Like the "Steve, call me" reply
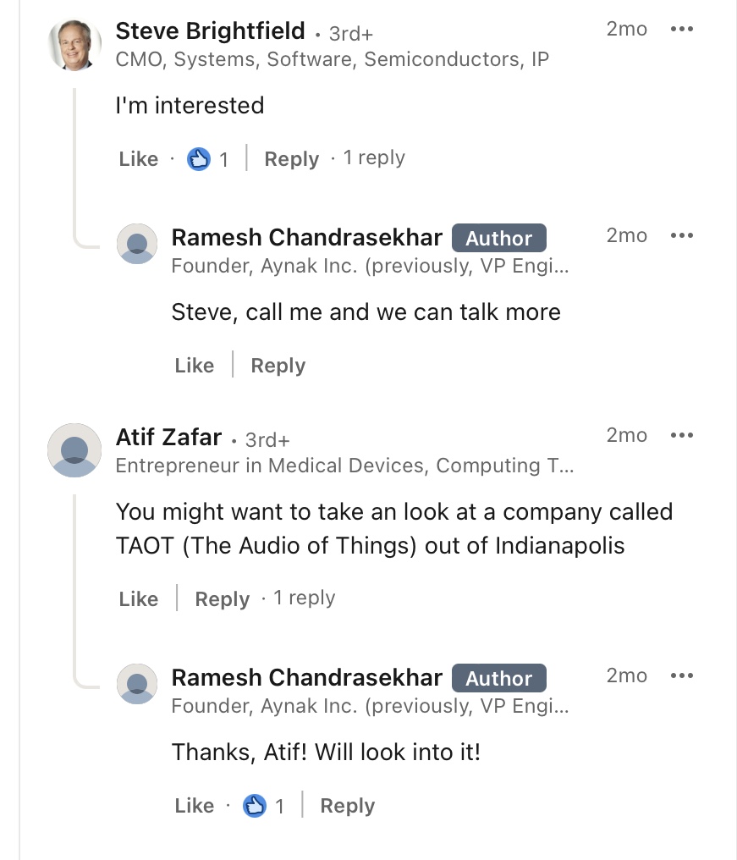Image resolution: width=737 pixels, height=860 pixels. pos(194,366)
